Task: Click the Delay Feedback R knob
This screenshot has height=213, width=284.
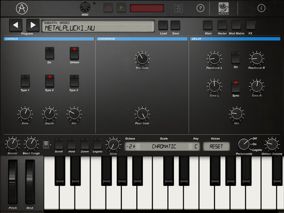Action: pos(256,59)
